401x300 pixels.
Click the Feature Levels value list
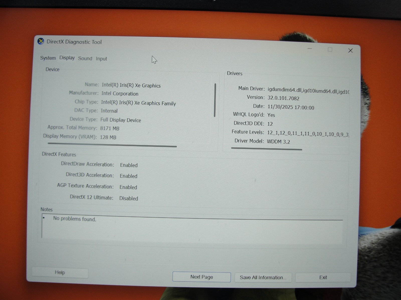pyautogui.click(x=308, y=134)
